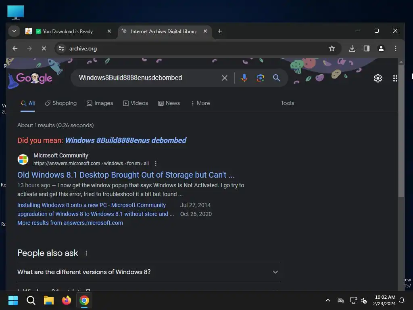The image size is (413, 310).
Task: Open Chrome downloads panel
Action: [352, 48]
